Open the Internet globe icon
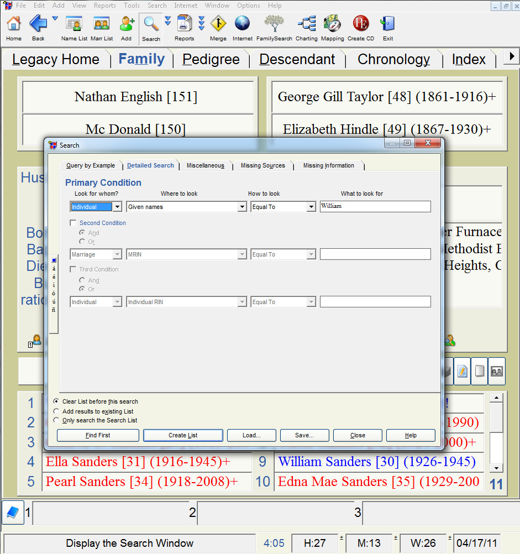The width and height of the screenshot is (520, 554). [242, 24]
